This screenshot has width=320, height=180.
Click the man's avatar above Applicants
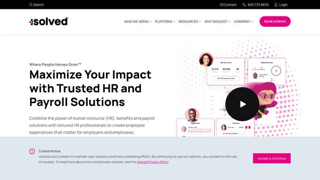[192, 115]
